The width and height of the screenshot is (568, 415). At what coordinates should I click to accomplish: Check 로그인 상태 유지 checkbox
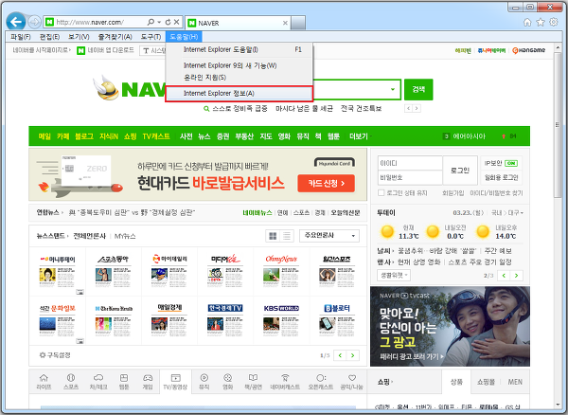click(x=382, y=193)
